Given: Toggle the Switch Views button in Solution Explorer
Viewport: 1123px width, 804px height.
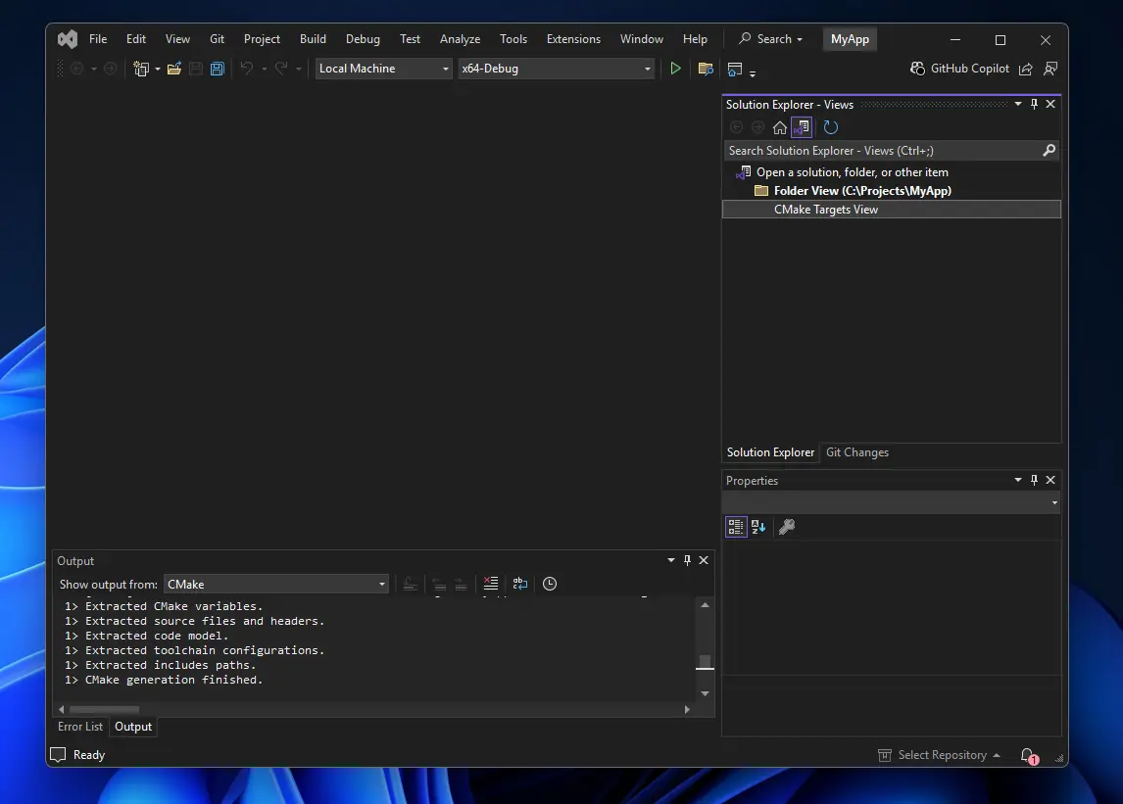Looking at the screenshot, I should (x=802, y=127).
